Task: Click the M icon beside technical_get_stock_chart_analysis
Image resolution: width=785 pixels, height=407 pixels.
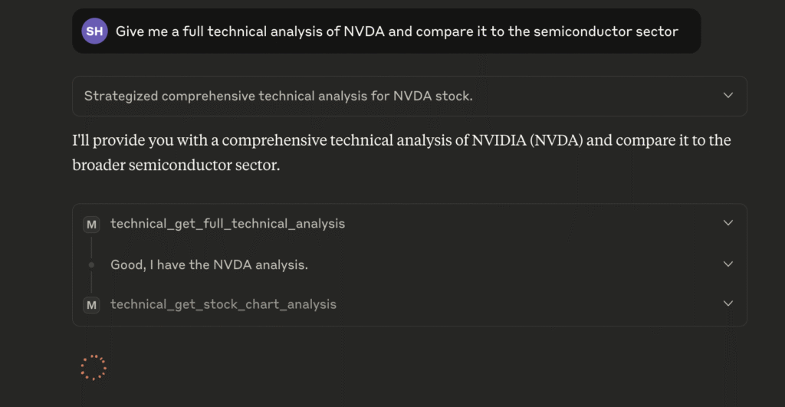Action: [x=92, y=305]
